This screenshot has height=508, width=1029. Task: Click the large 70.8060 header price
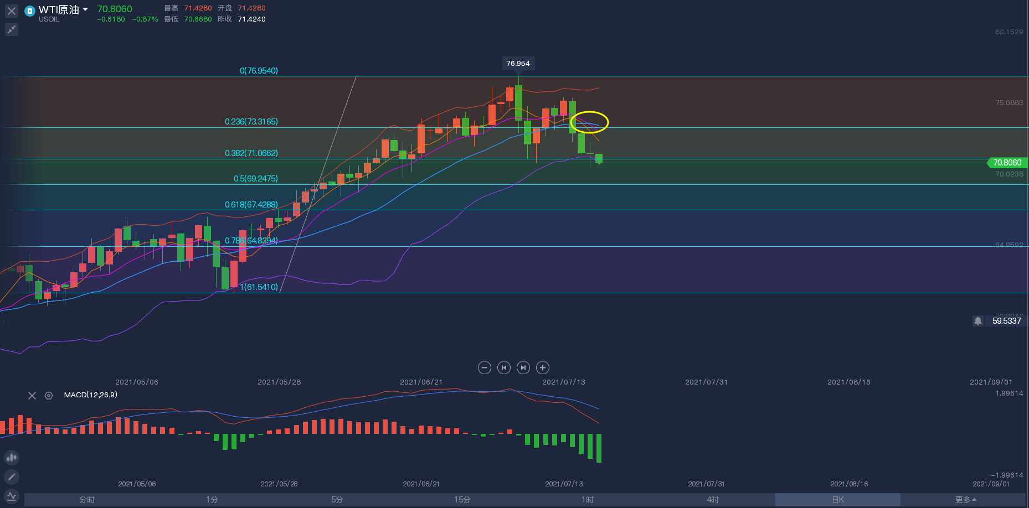115,9
